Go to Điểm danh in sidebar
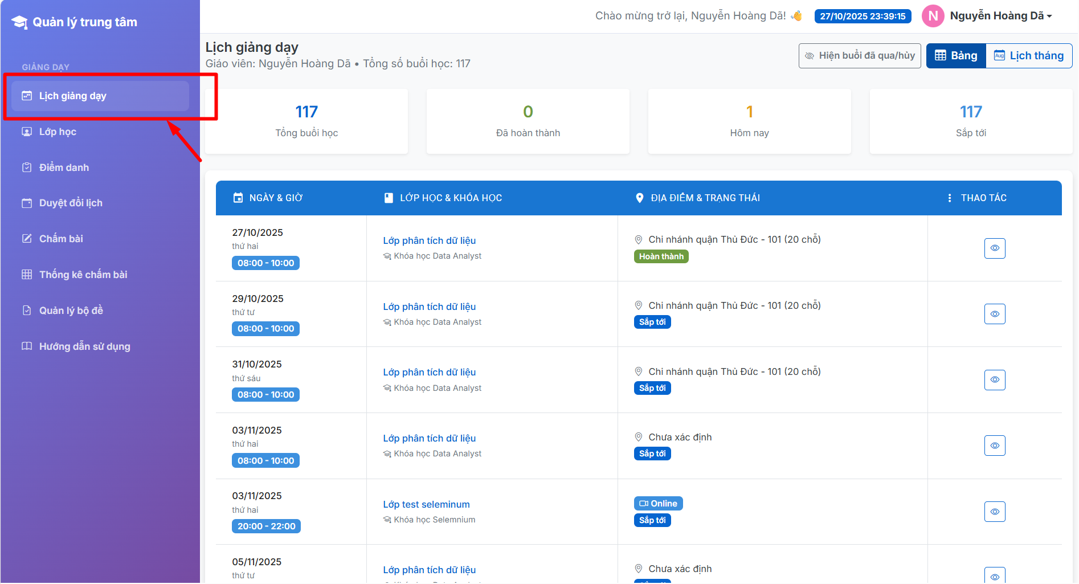1079x584 pixels. pyautogui.click(x=64, y=168)
